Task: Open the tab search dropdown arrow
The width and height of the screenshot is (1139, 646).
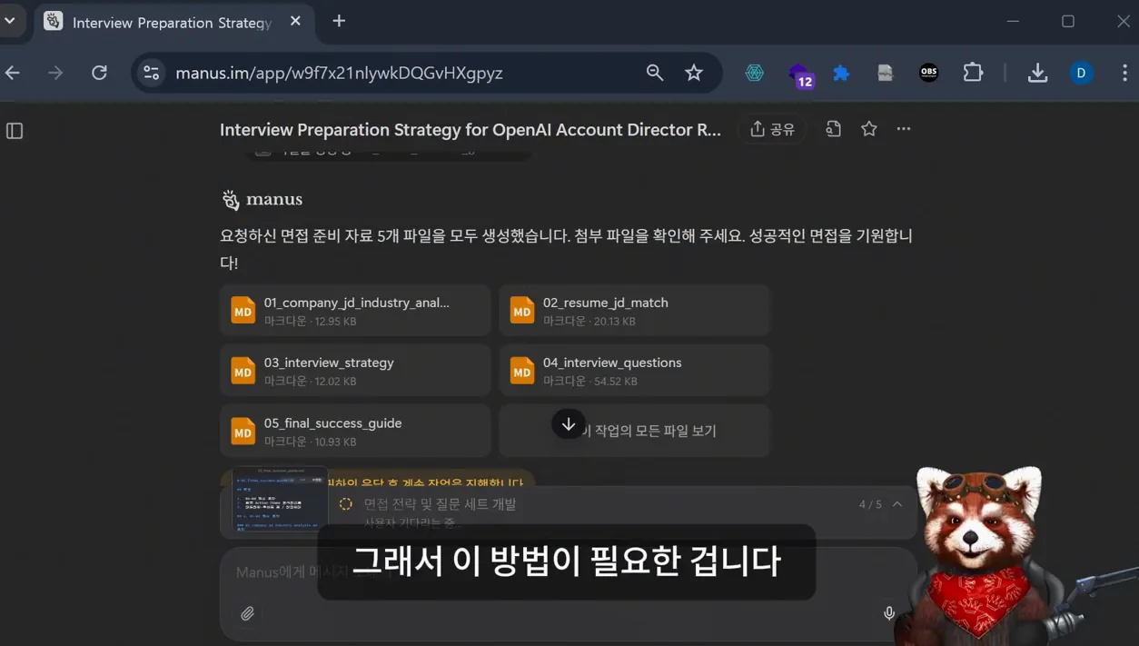Action: (10, 21)
